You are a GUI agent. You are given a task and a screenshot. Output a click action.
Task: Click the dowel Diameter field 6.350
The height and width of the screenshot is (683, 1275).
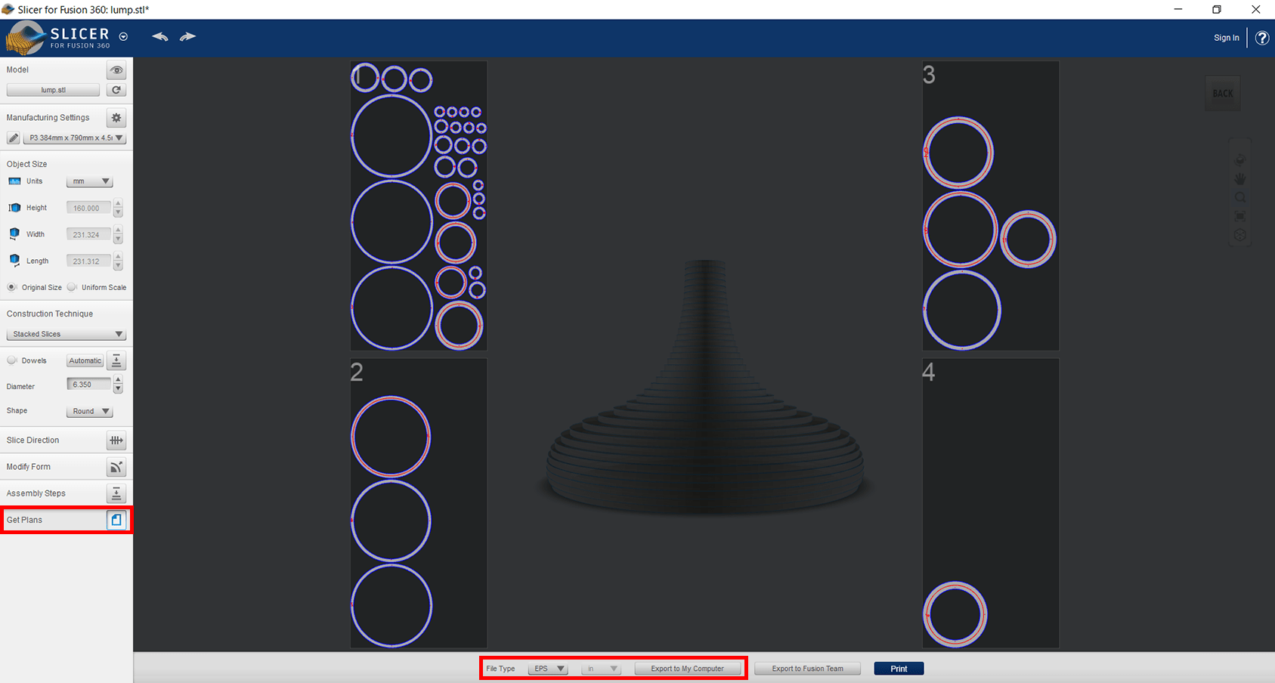point(88,385)
